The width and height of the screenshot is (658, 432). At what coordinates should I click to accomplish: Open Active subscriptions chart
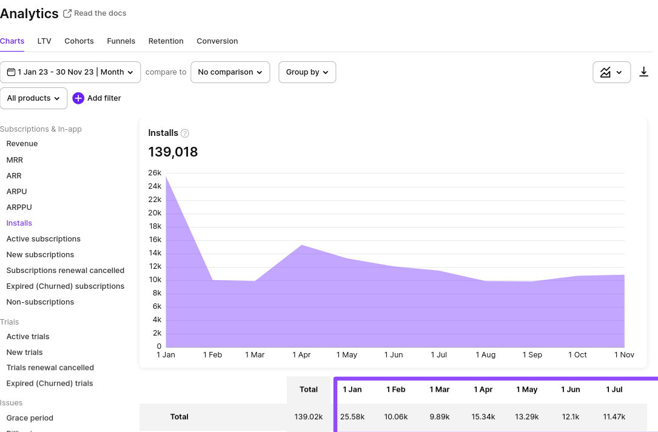tap(43, 239)
